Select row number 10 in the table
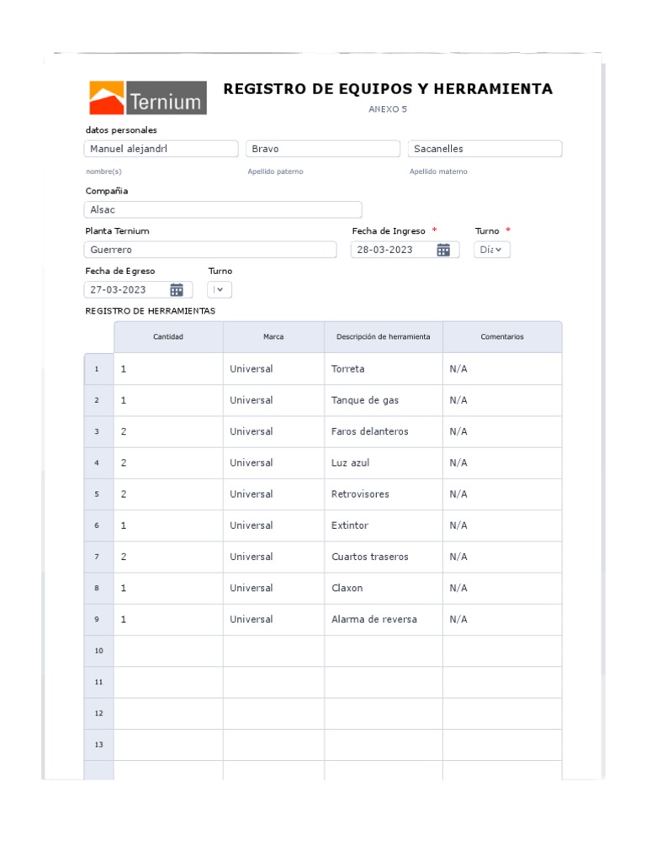The image size is (646, 861). pos(98,651)
